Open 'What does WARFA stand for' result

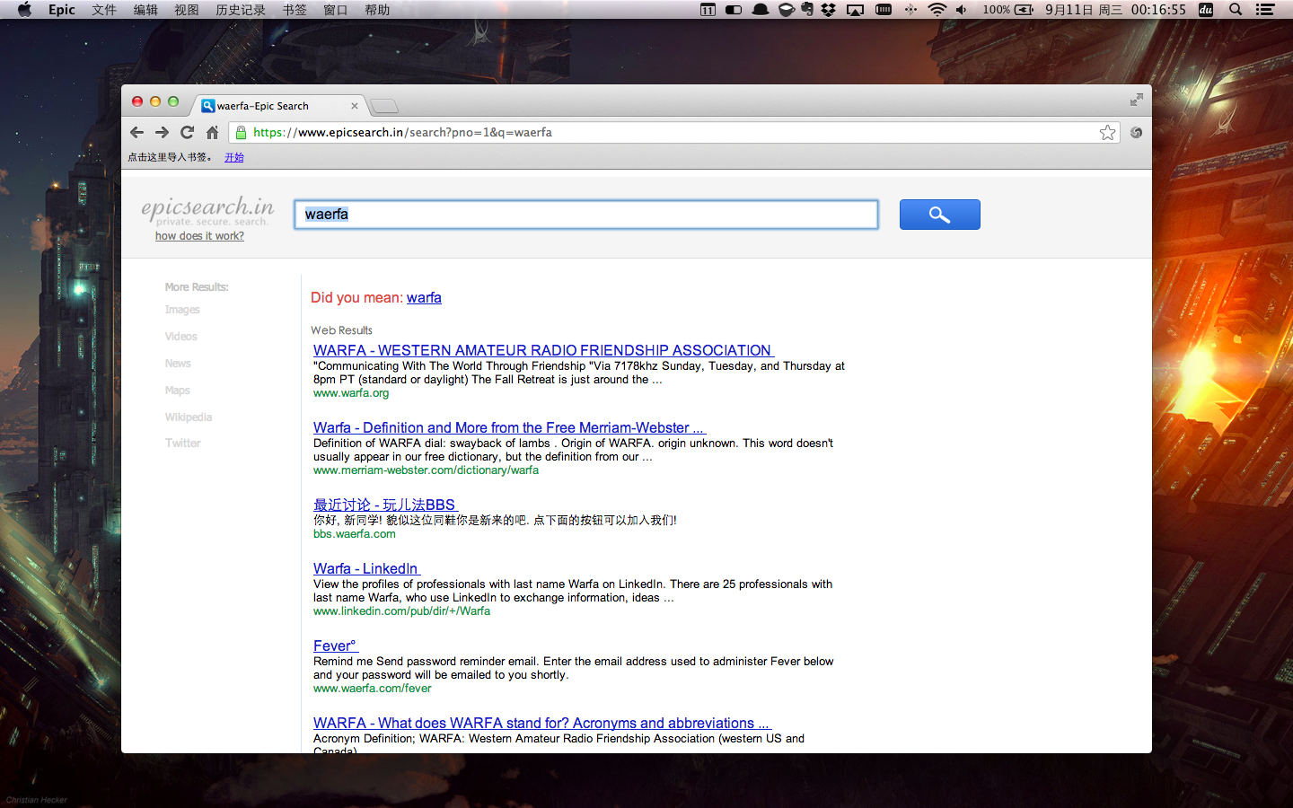(x=542, y=723)
